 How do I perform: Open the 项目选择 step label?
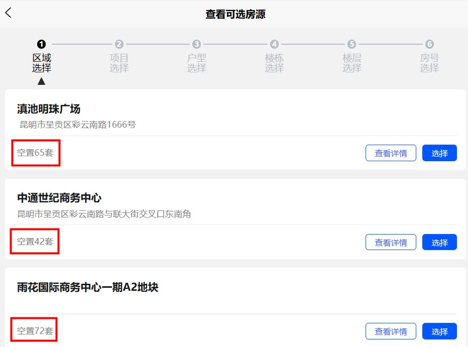point(119,63)
